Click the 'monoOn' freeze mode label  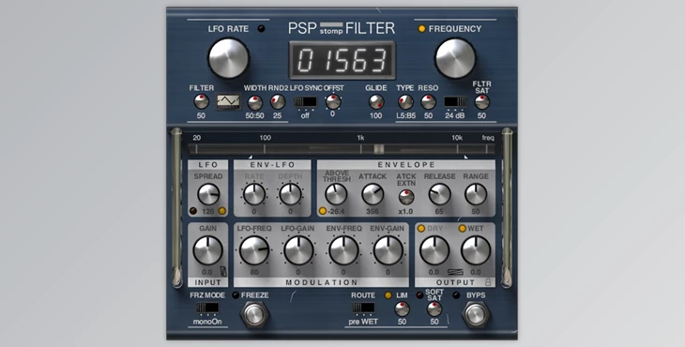point(207,322)
